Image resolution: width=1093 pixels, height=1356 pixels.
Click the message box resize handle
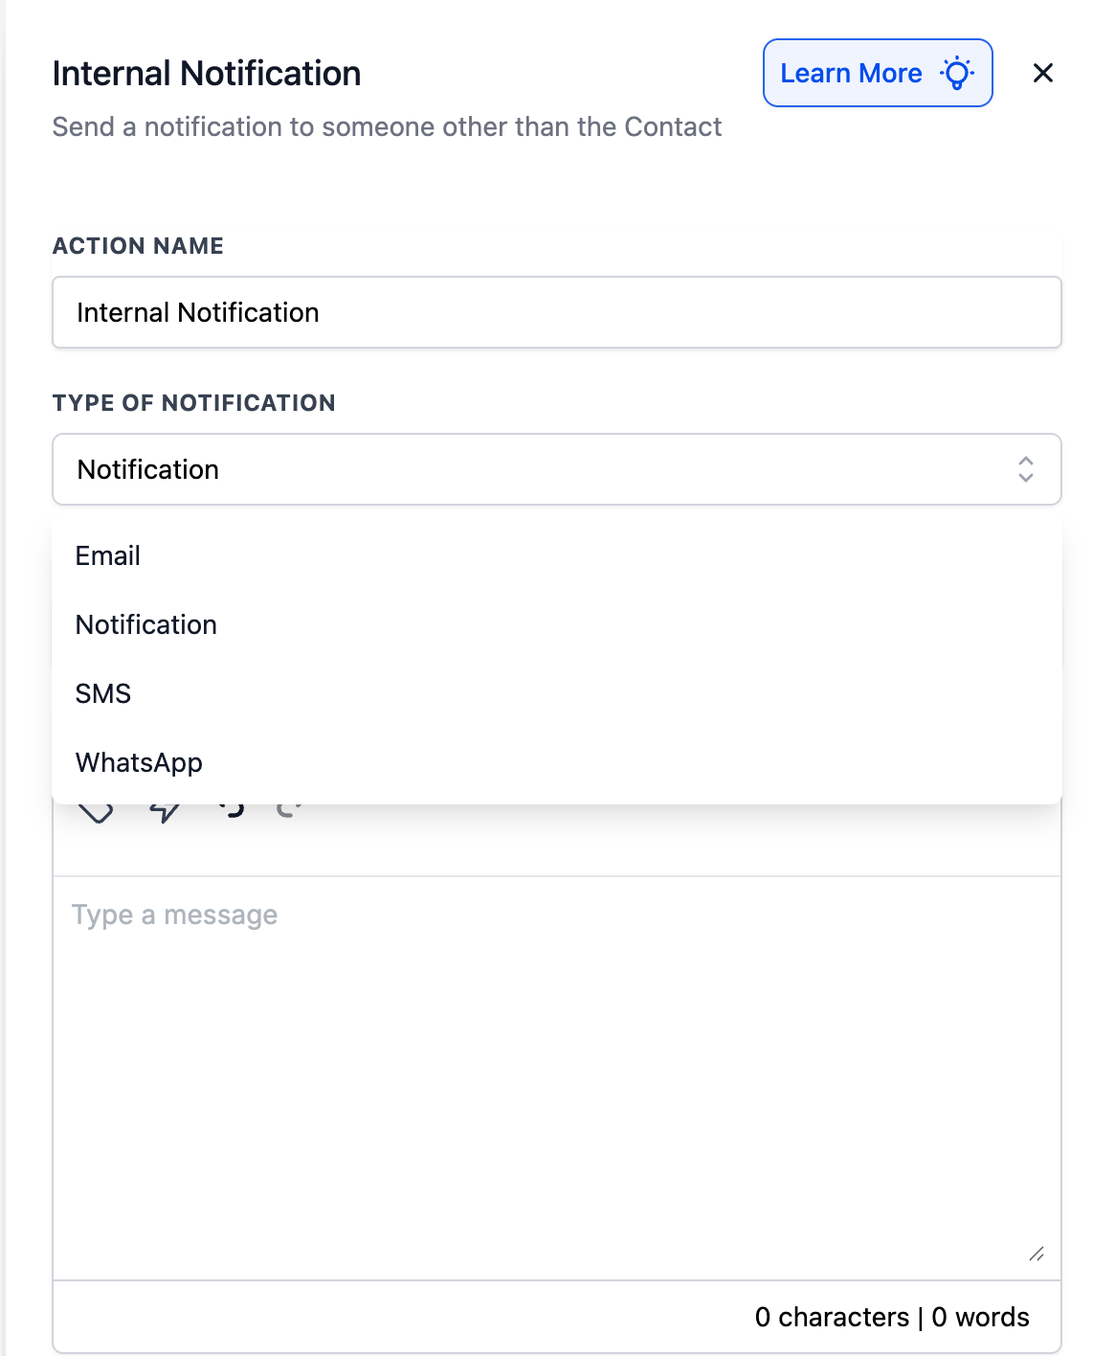coord(1037,1254)
